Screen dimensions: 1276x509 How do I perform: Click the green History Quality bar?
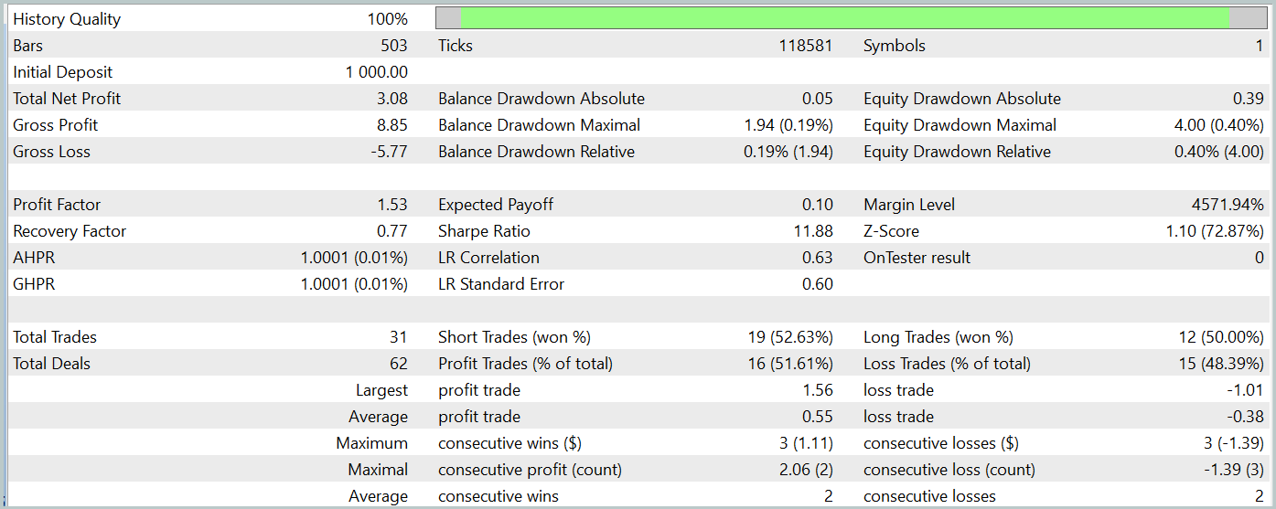(843, 19)
